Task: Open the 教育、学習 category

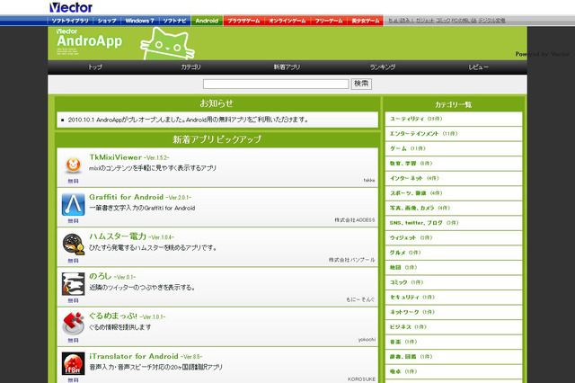Action: coord(454,164)
